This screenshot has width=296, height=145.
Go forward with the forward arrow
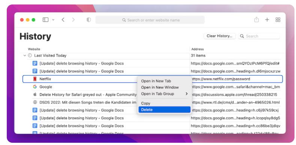[x=73, y=20]
